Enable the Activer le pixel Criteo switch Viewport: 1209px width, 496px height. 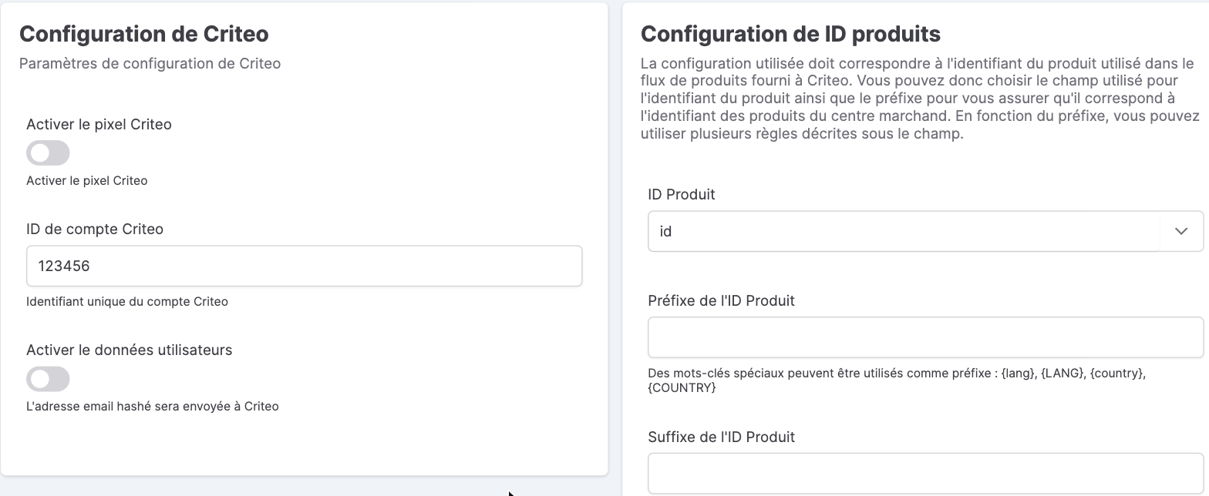coord(48,152)
